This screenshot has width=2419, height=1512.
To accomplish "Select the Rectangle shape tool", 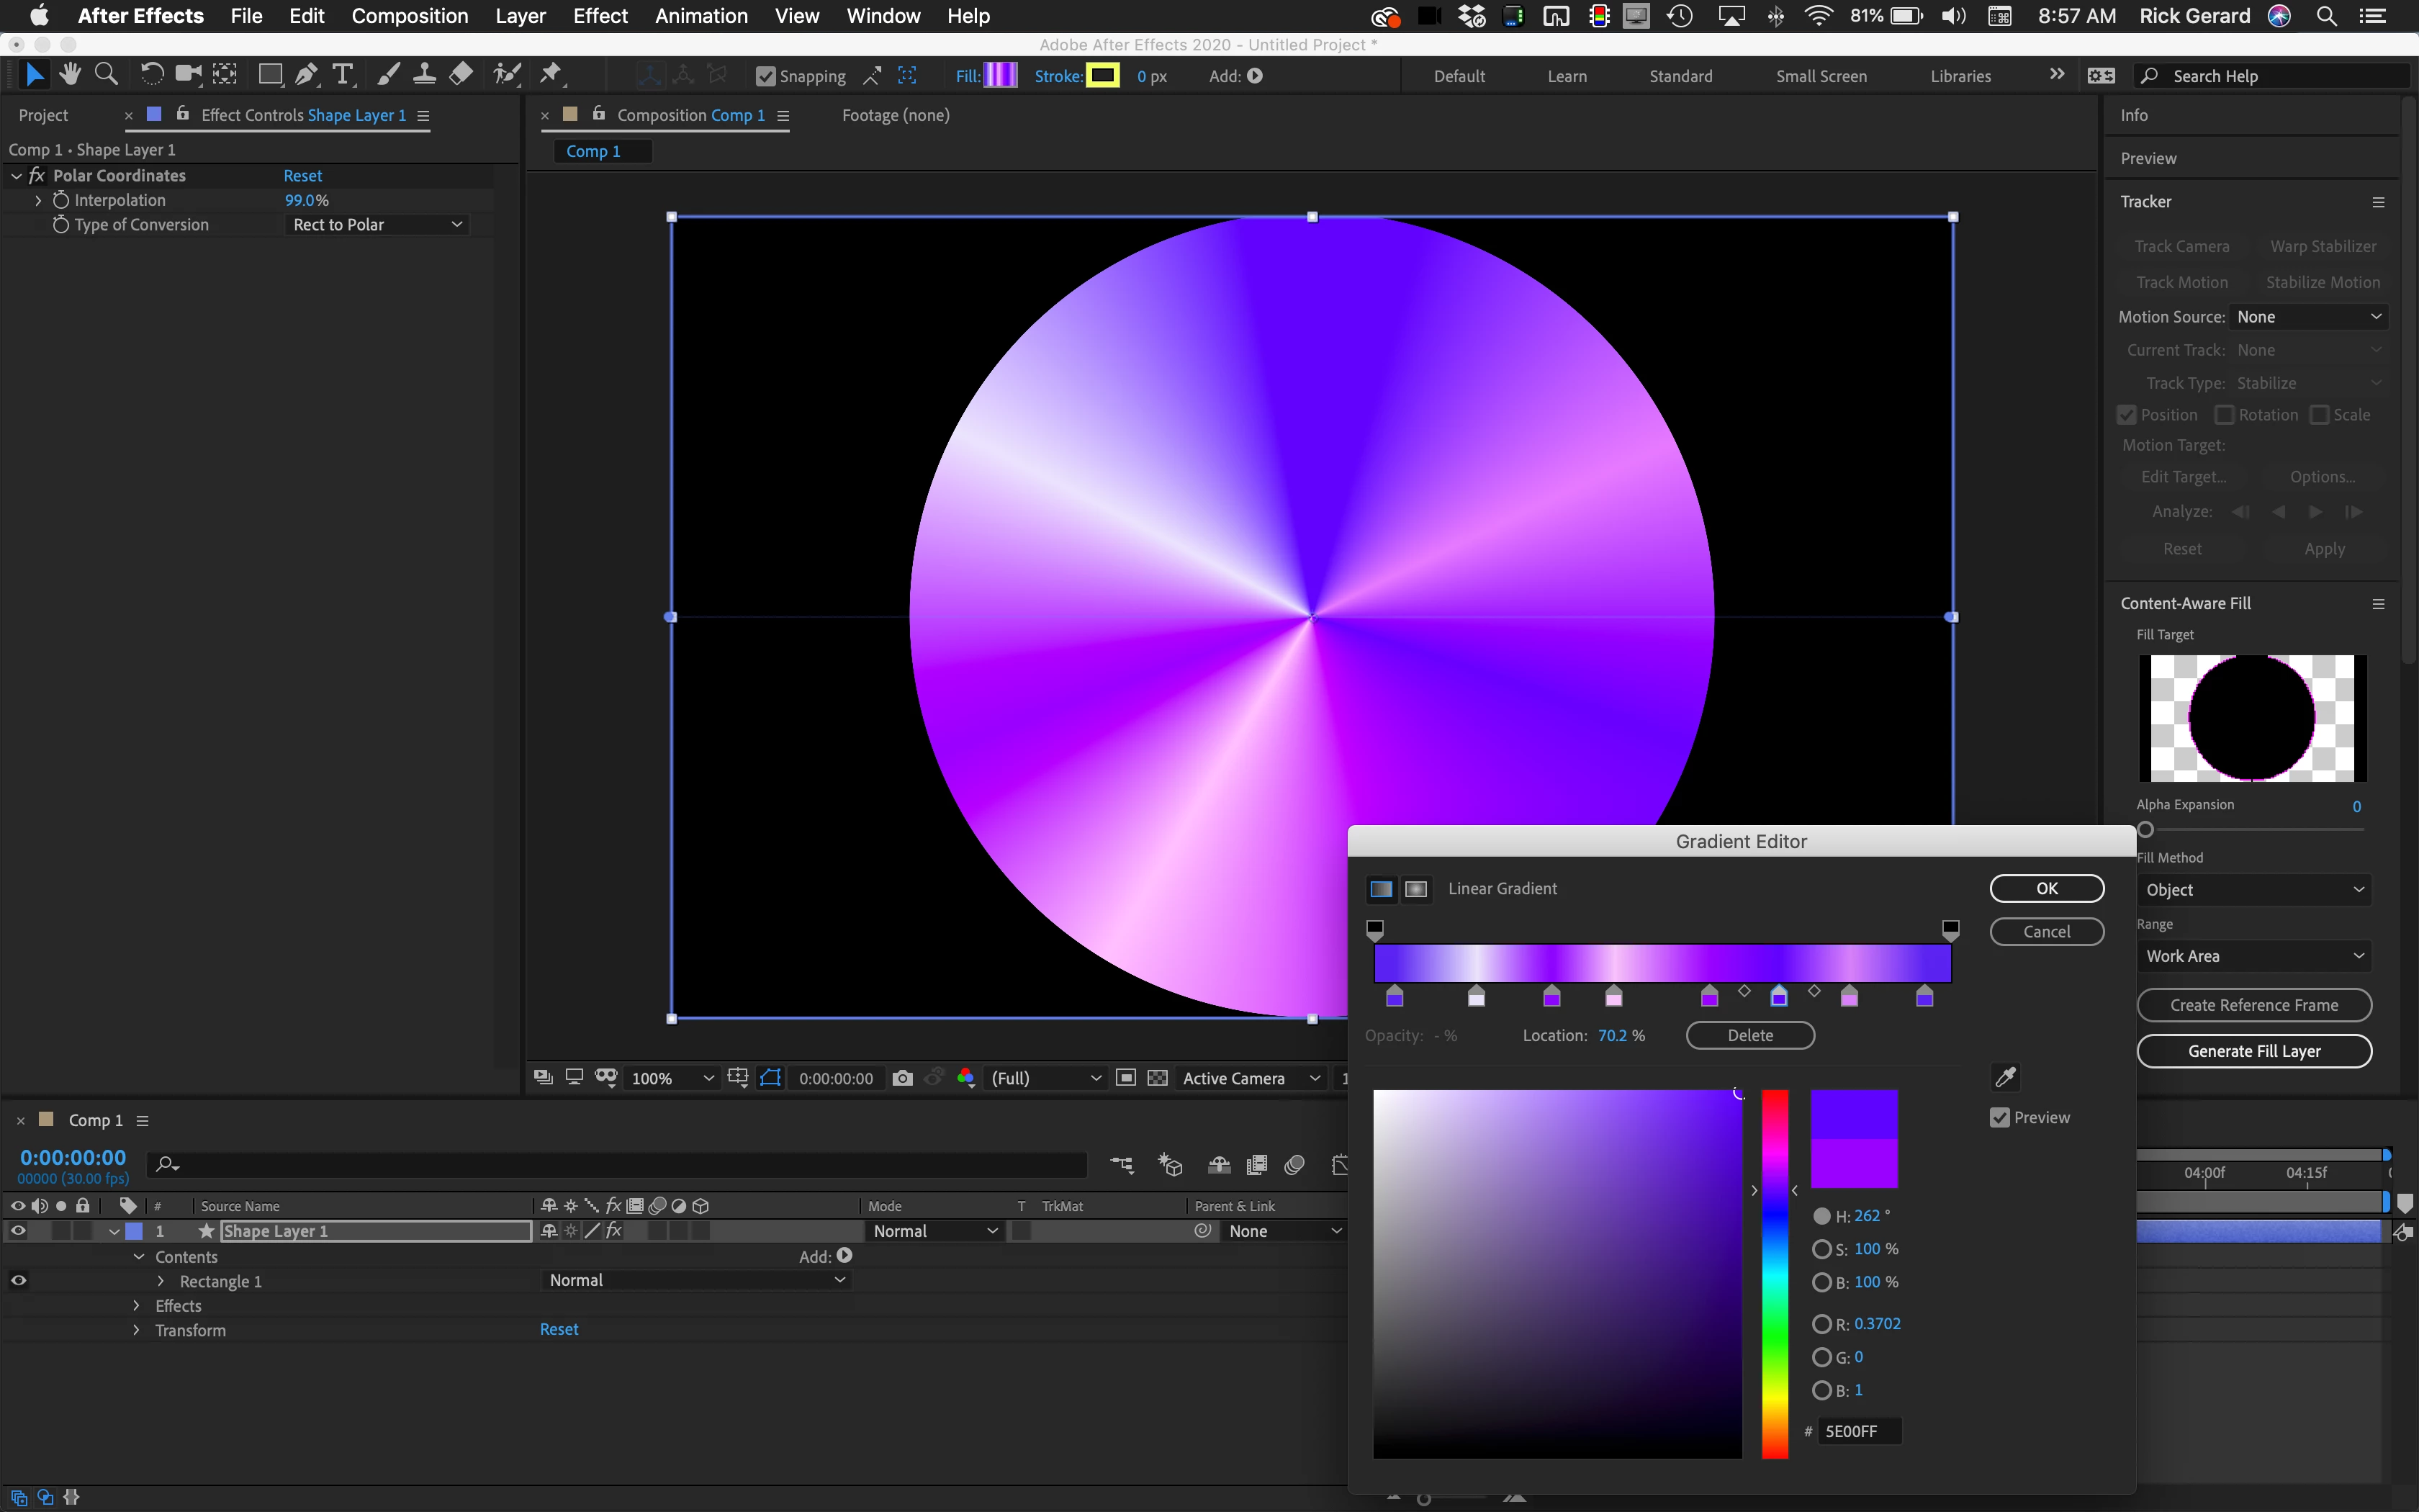I will [x=270, y=74].
